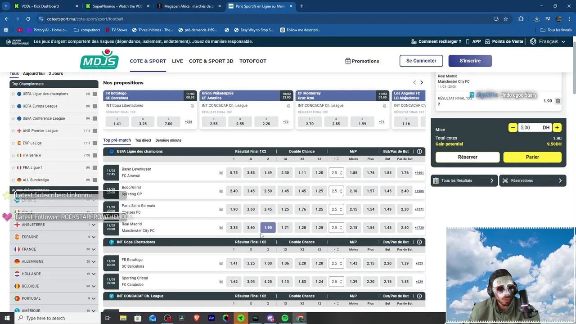Click the Réserver button
Image resolution: width=576 pixels, height=324 pixels.
click(x=468, y=157)
